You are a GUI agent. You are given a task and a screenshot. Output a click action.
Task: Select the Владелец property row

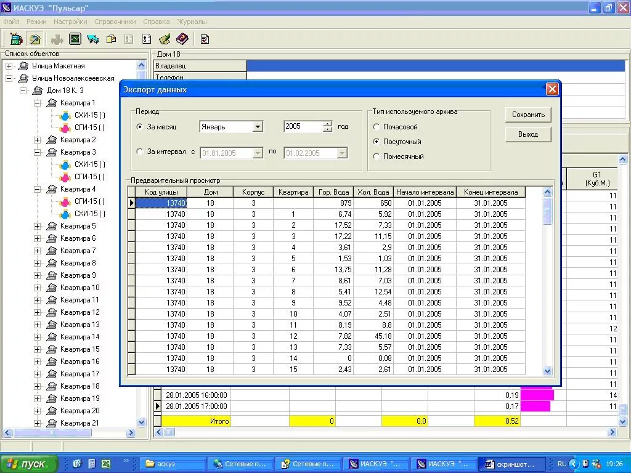tap(389, 66)
